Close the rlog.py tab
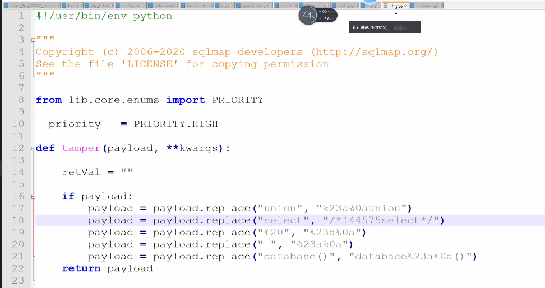 tap(405, 6)
